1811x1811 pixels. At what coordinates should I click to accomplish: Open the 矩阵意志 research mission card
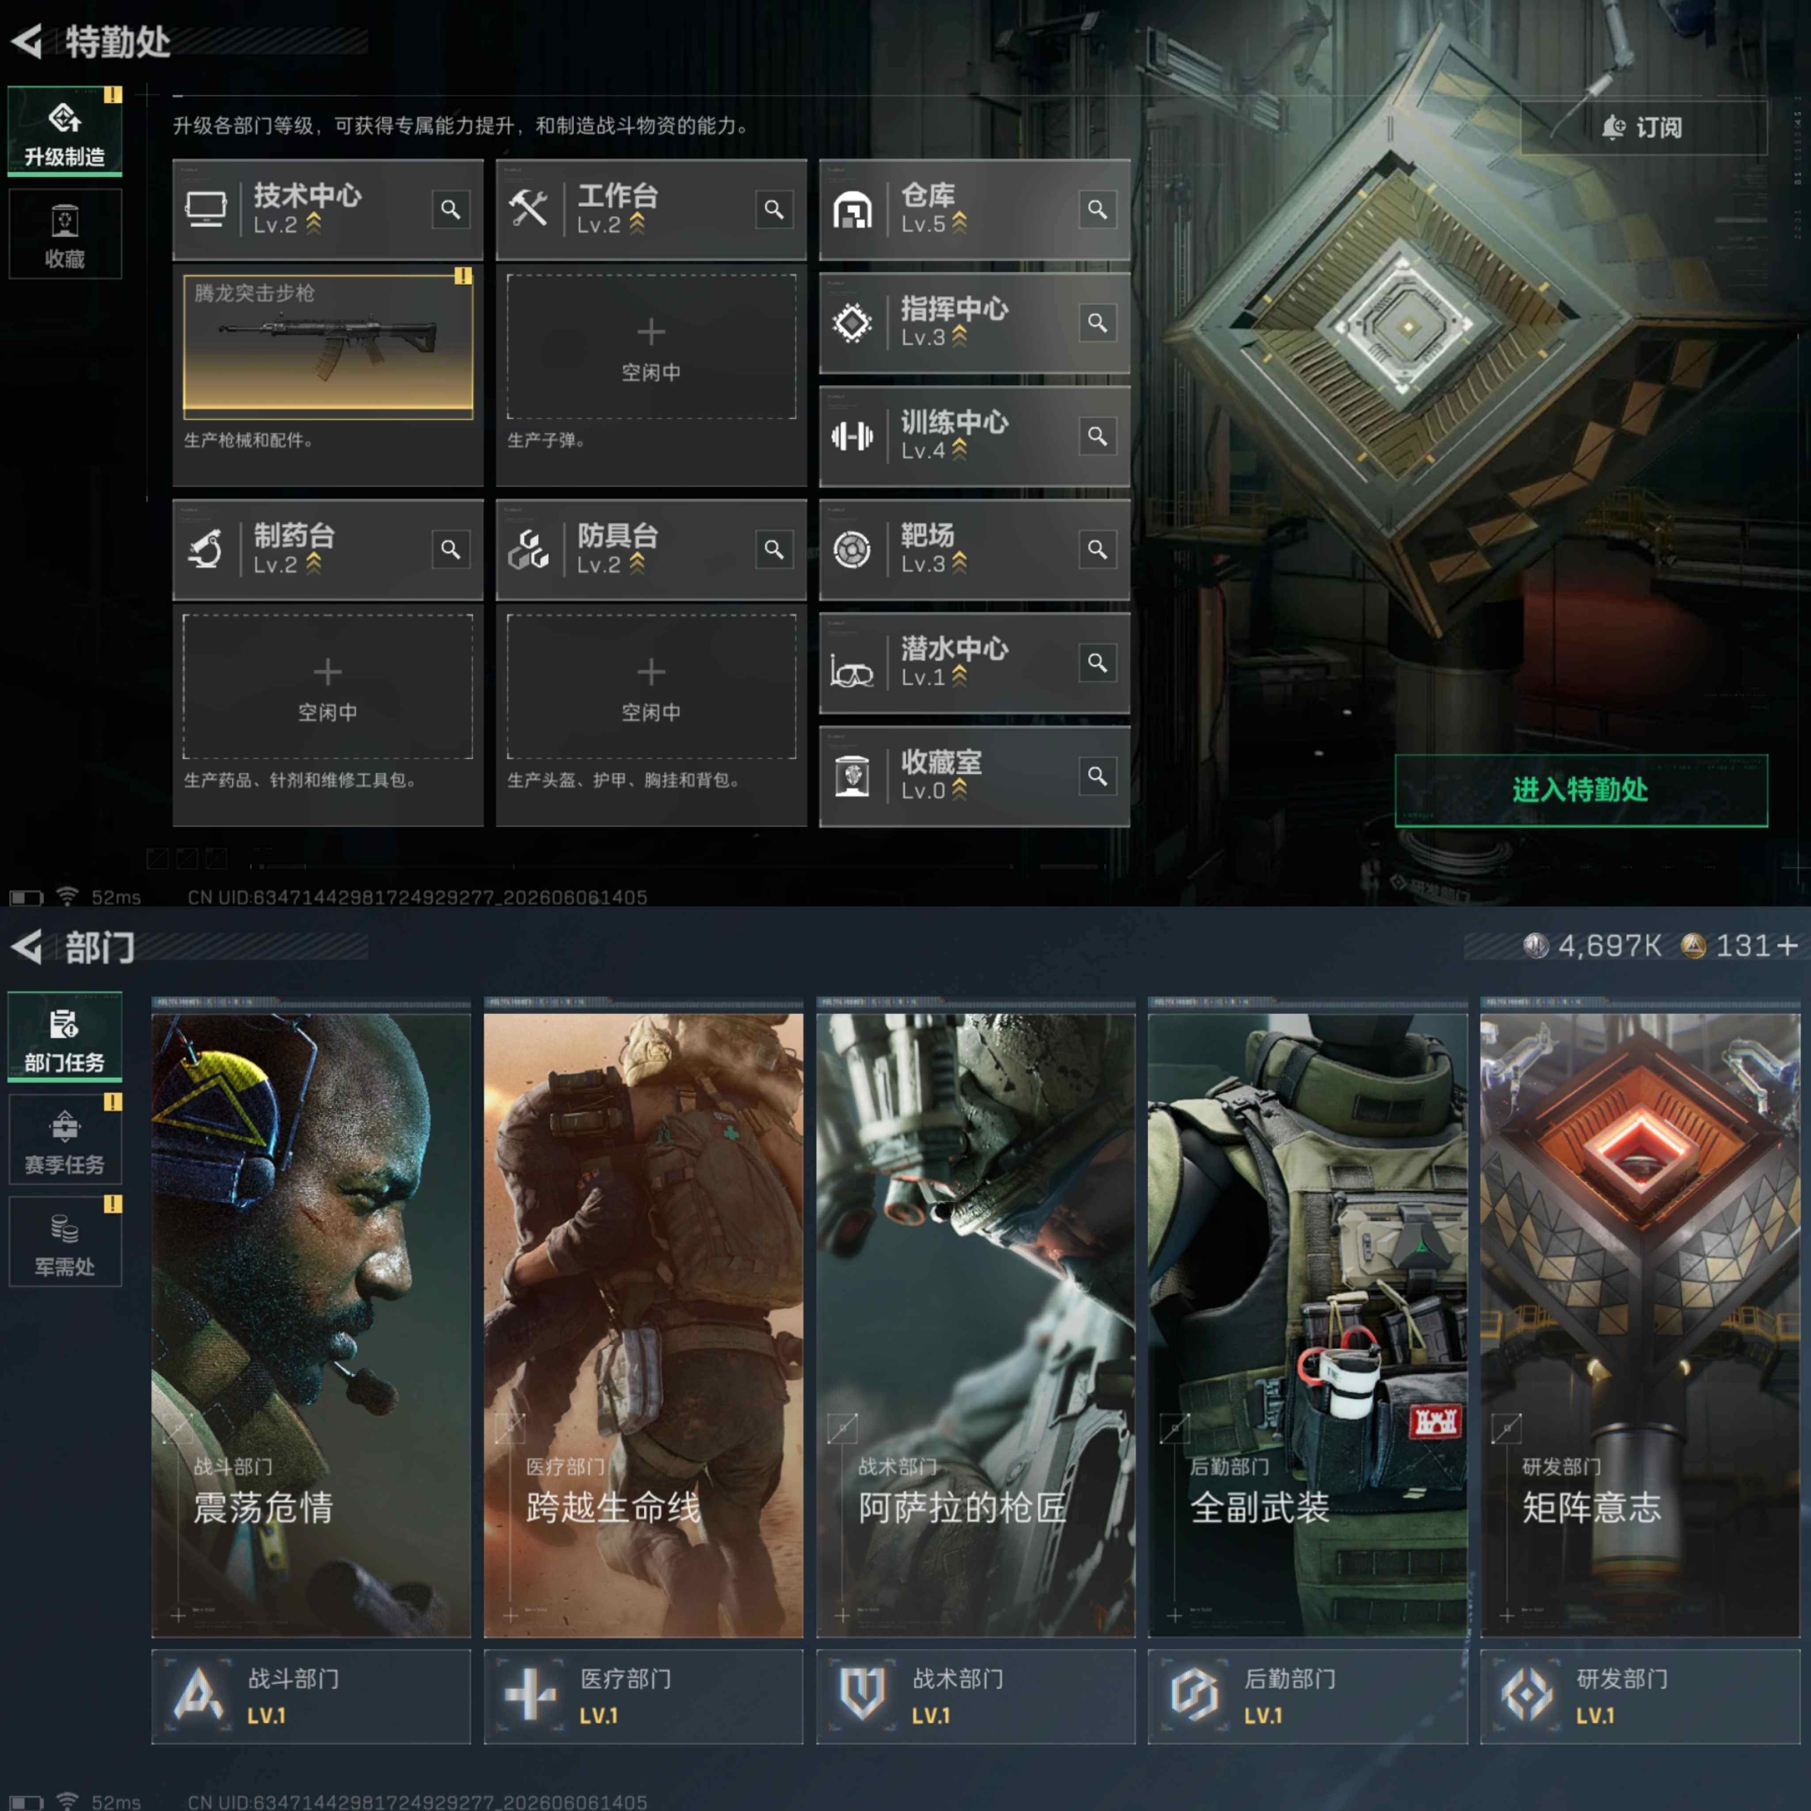pos(1640,1326)
